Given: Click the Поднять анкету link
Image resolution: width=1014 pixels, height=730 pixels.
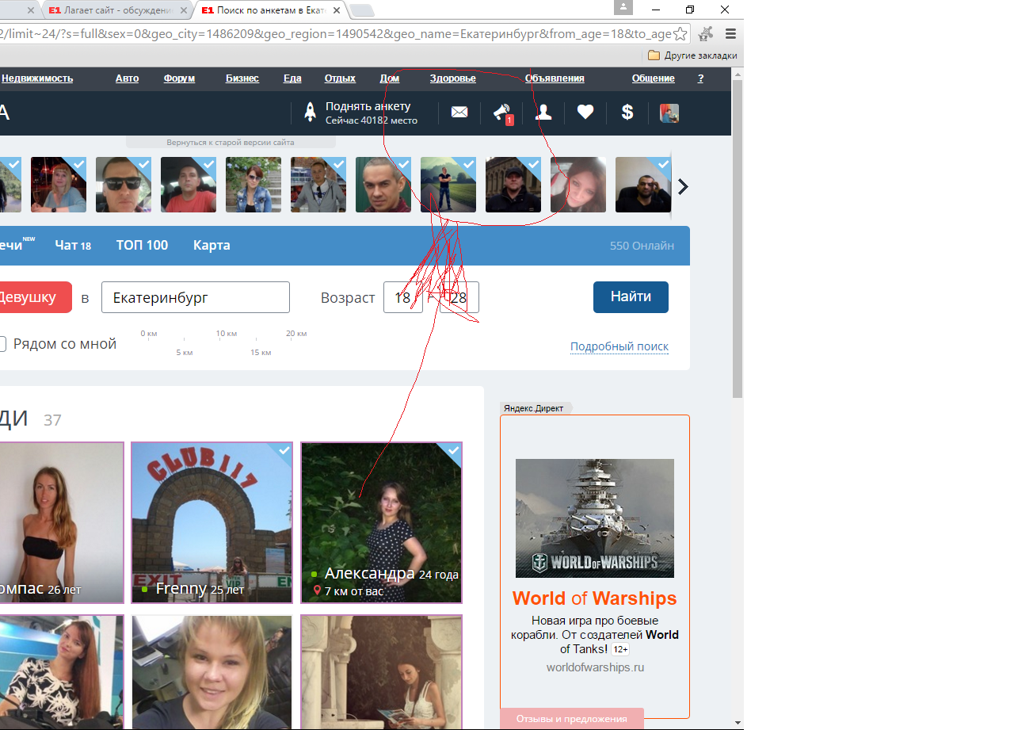Looking at the screenshot, I should 368,106.
